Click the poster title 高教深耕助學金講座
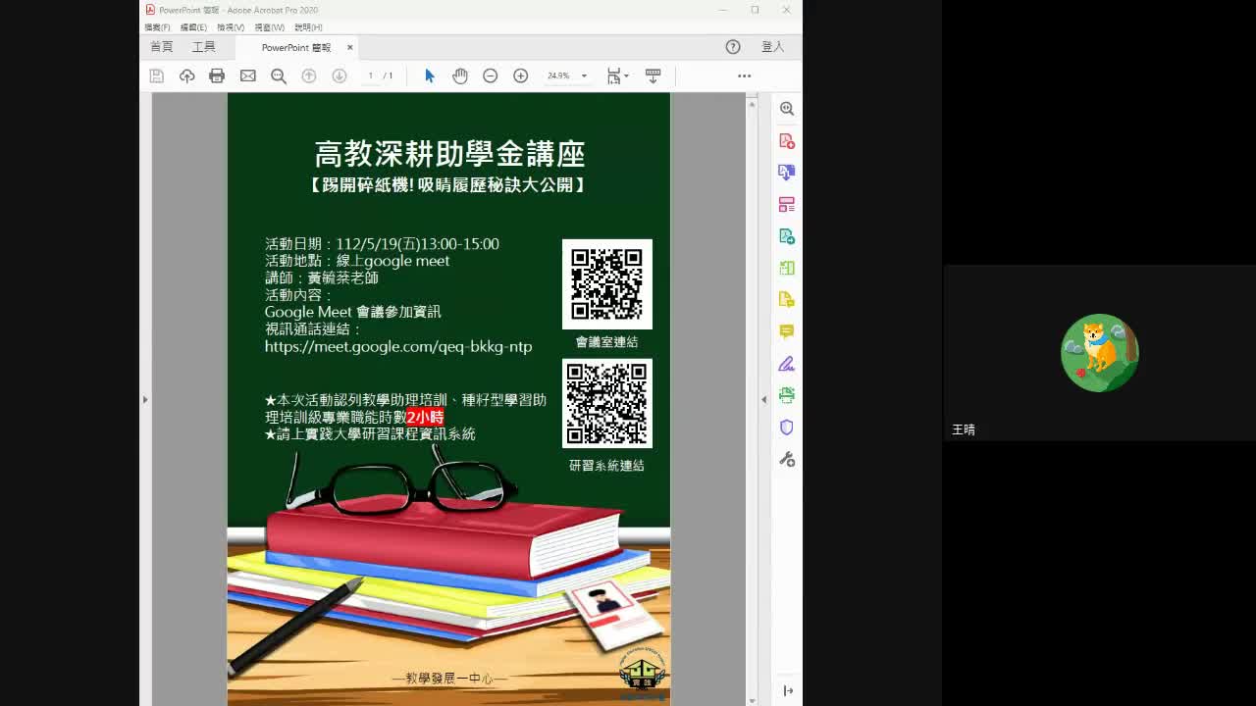The height and width of the screenshot is (706, 1256). pyautogui.click(x=449, y=154)
